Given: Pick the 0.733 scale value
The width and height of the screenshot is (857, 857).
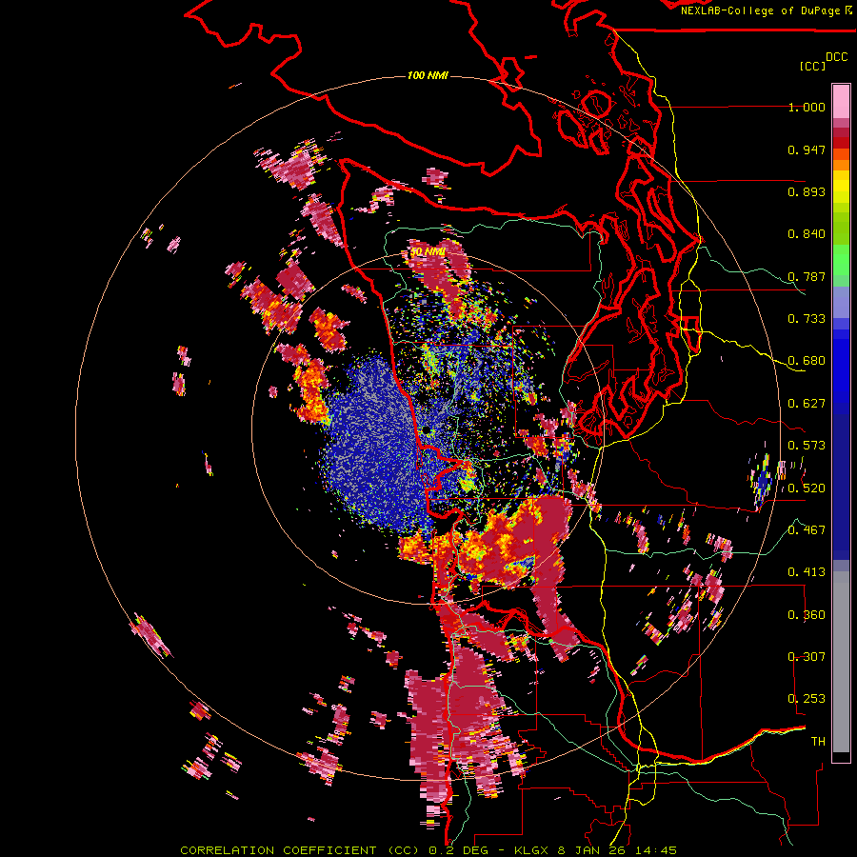Looking at the screenshot, I should pos(807,319).
